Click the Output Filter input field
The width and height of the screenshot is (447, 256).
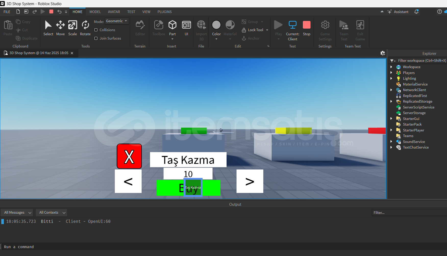point(409,213)
